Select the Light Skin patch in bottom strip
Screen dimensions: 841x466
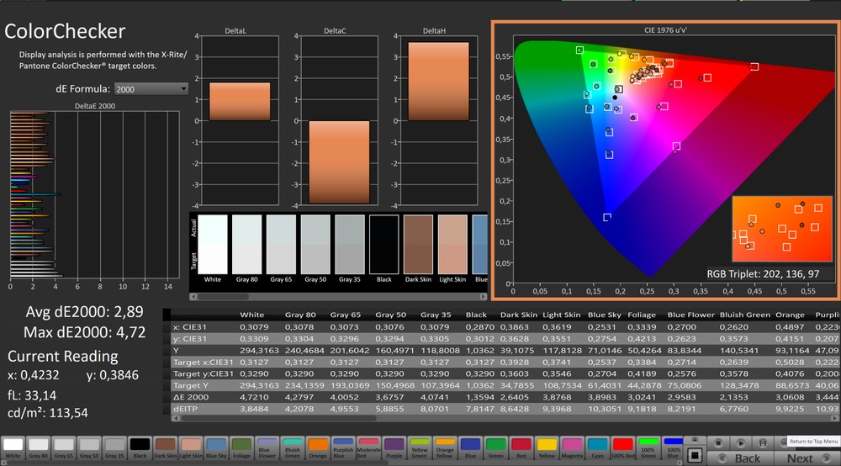(190, 447)
